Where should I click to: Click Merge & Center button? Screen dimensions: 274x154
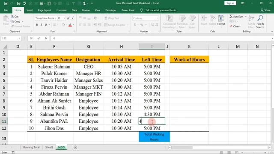coord(115,25)
